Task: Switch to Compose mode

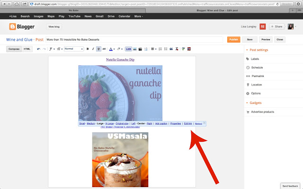Action: tap(14, 49)
